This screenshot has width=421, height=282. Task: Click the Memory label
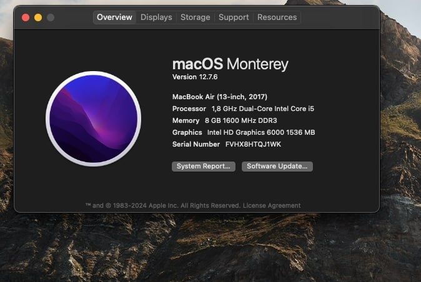[x=186, y=120]
